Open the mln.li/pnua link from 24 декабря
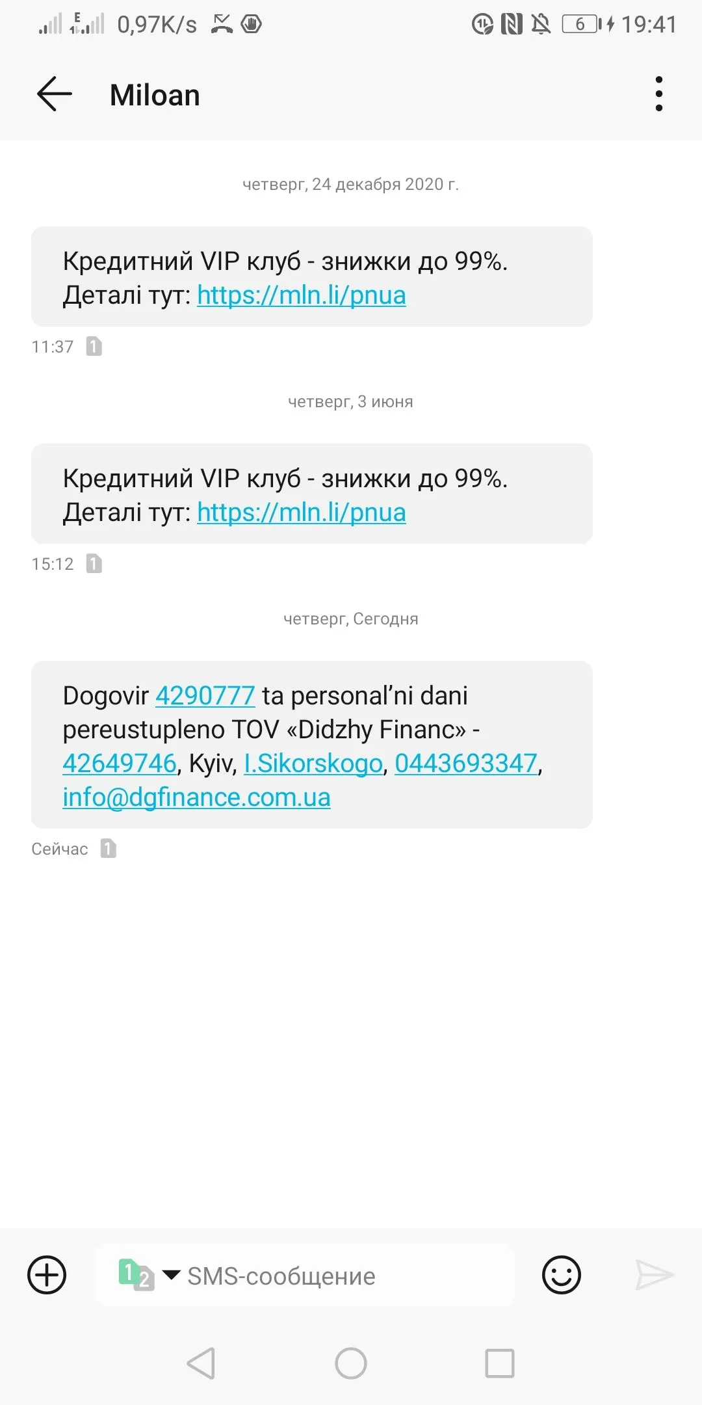The width and height of the screenshot is (702, 1405). (x=302, y=295)
